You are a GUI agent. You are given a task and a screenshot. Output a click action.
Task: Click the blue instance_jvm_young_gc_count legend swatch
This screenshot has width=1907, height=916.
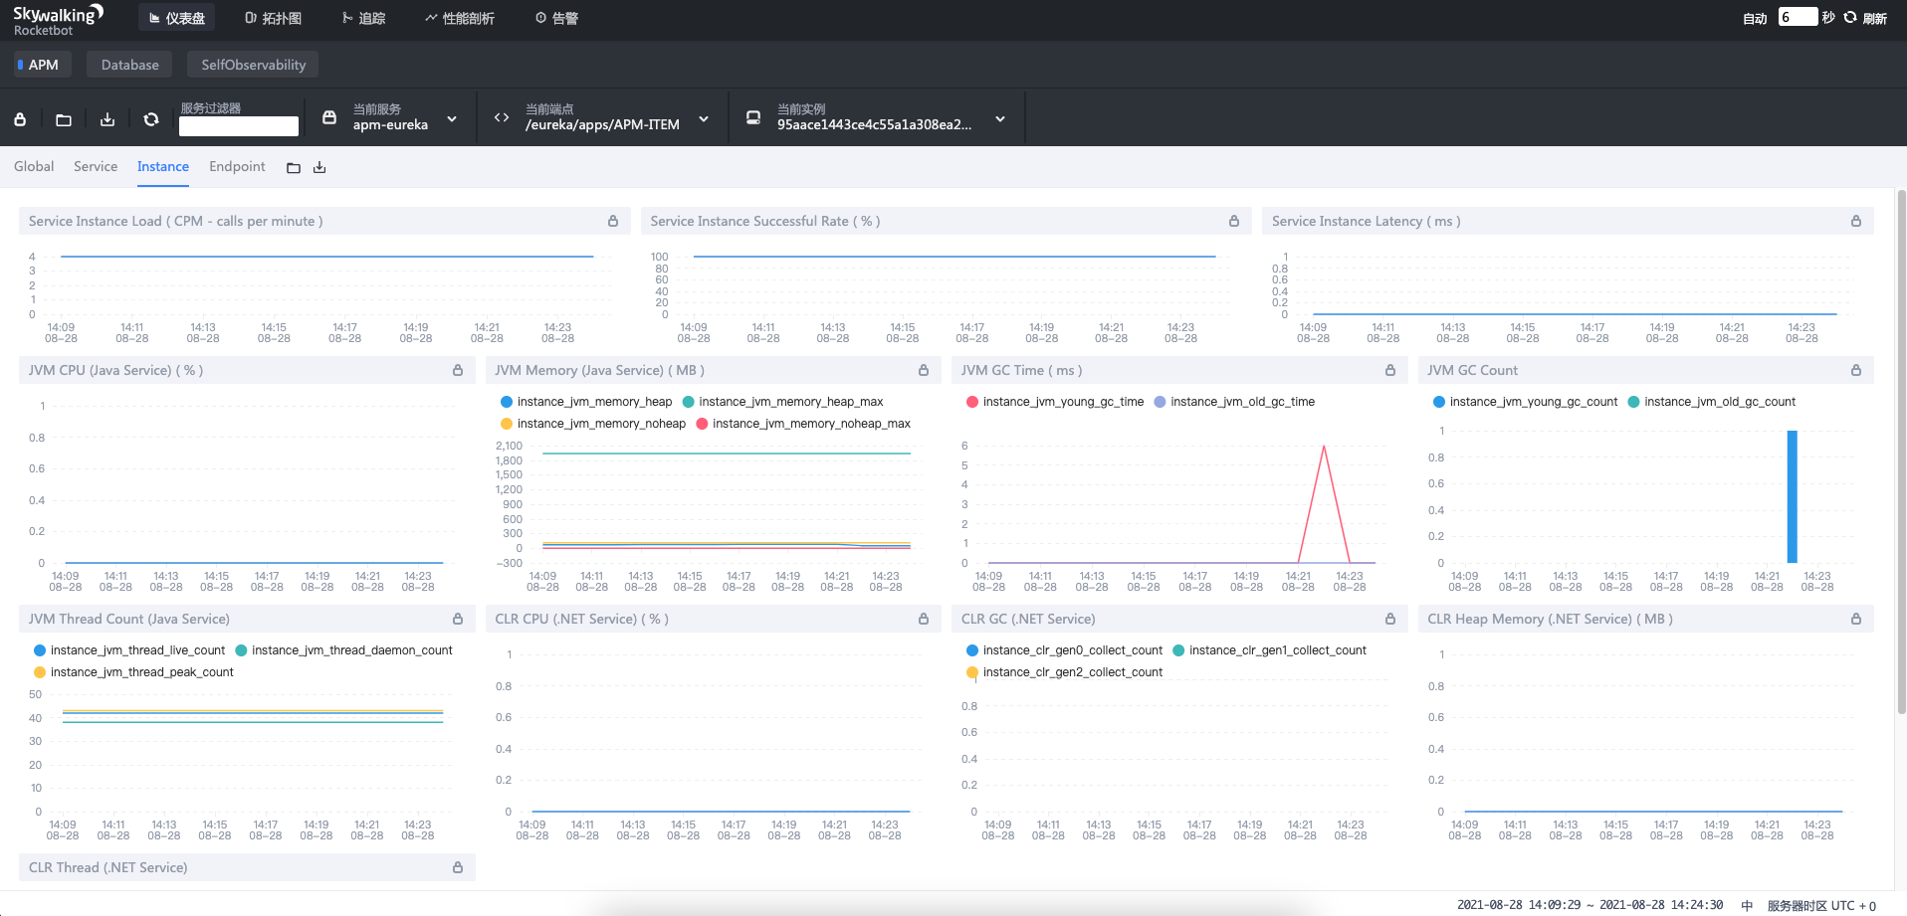click(x=1439, y=402)
